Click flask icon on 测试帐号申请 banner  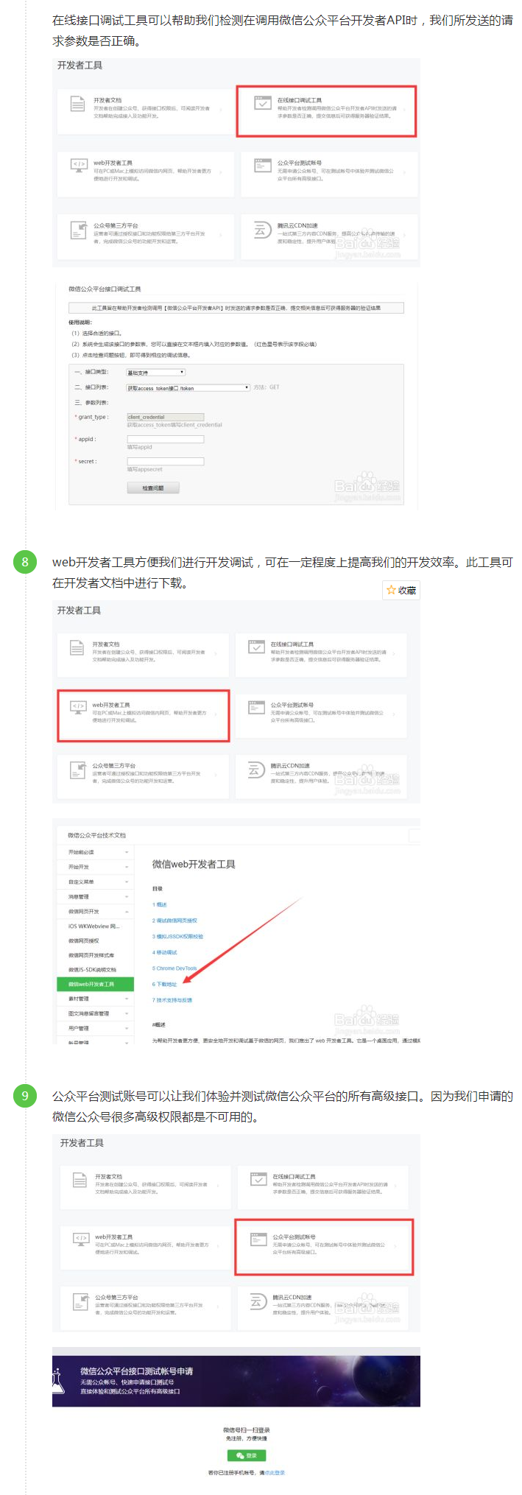(x=57, y=1381)
